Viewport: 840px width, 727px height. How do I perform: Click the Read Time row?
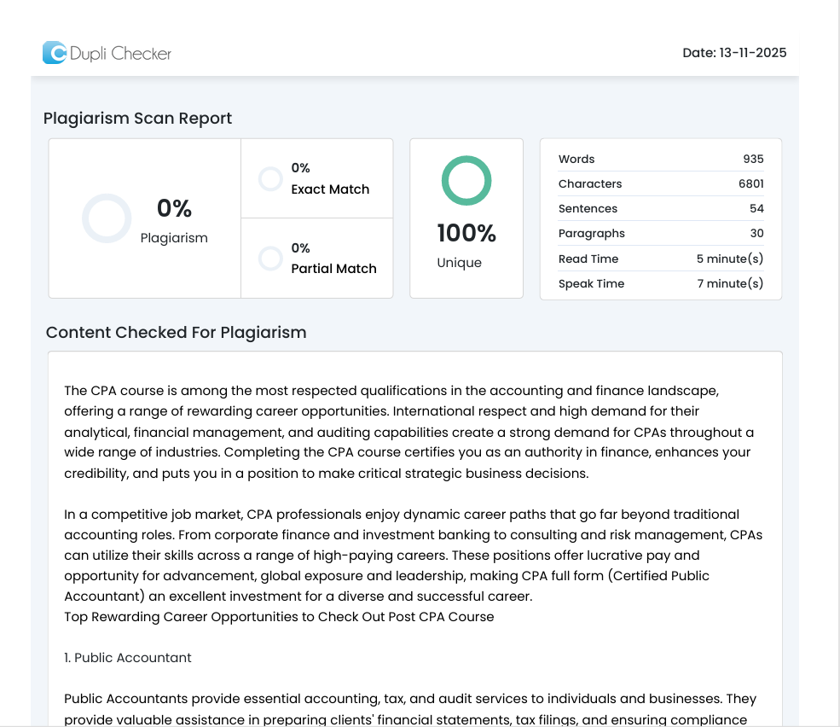pos(660,259)
